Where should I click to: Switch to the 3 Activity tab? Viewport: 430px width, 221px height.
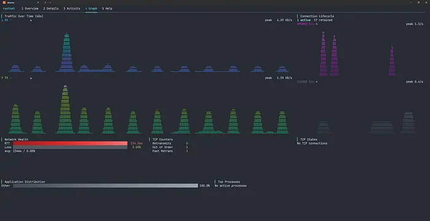pos(72,9)
